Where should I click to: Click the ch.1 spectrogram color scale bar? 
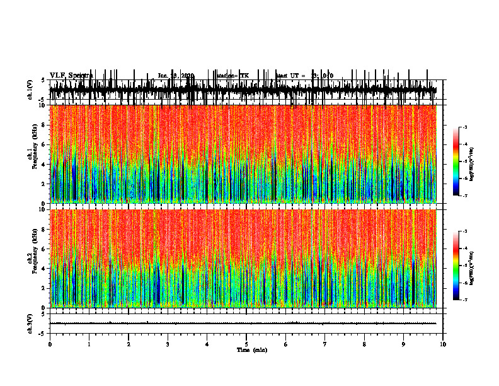click(456, 161)
